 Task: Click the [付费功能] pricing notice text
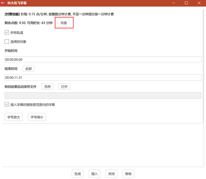[59, 14]
